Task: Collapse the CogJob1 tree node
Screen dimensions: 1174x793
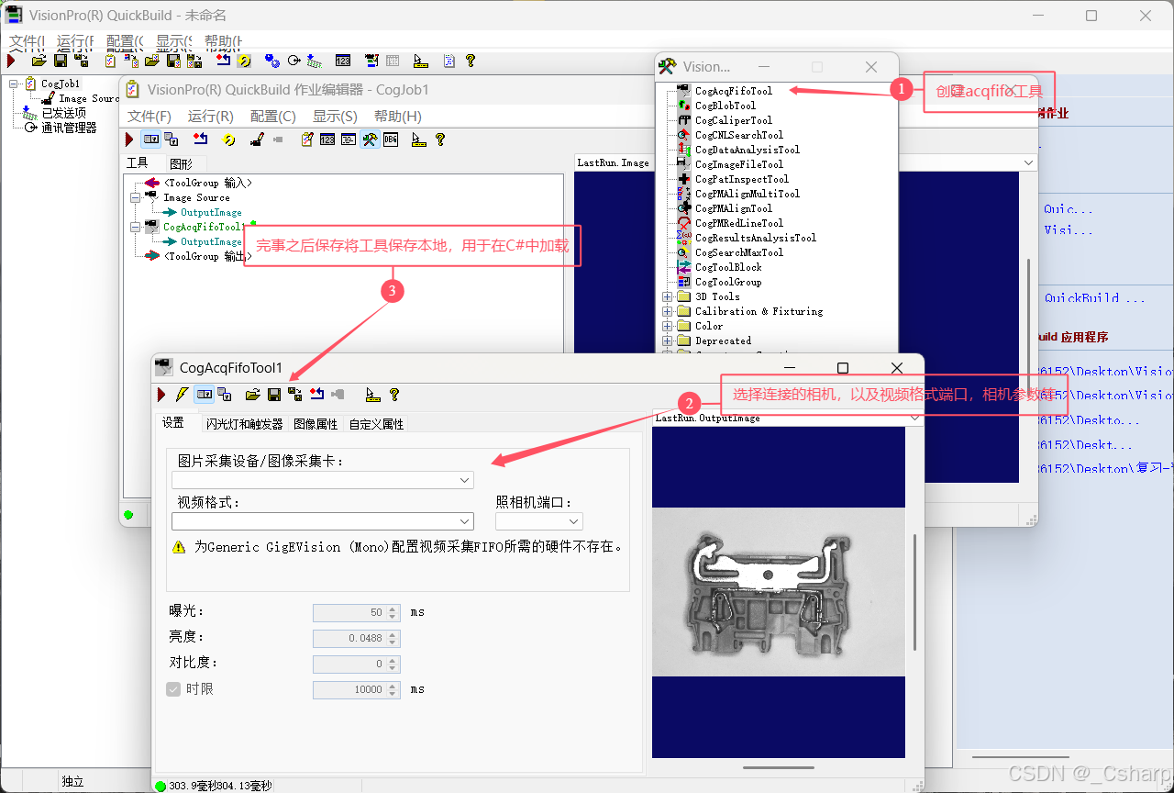Action: 15,84
